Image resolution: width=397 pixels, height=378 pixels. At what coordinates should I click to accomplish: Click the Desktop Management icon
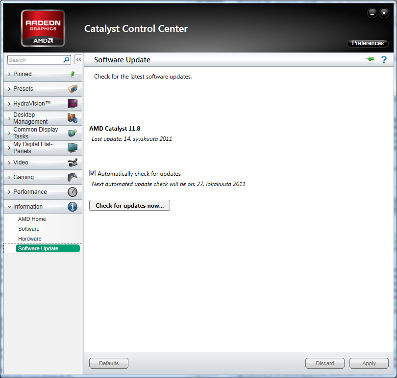[x=73, y=118]
